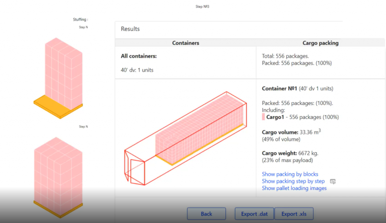Viewport: 386px width, 223px height.
Task: Click the Containers column header
Action: [185, 43]
